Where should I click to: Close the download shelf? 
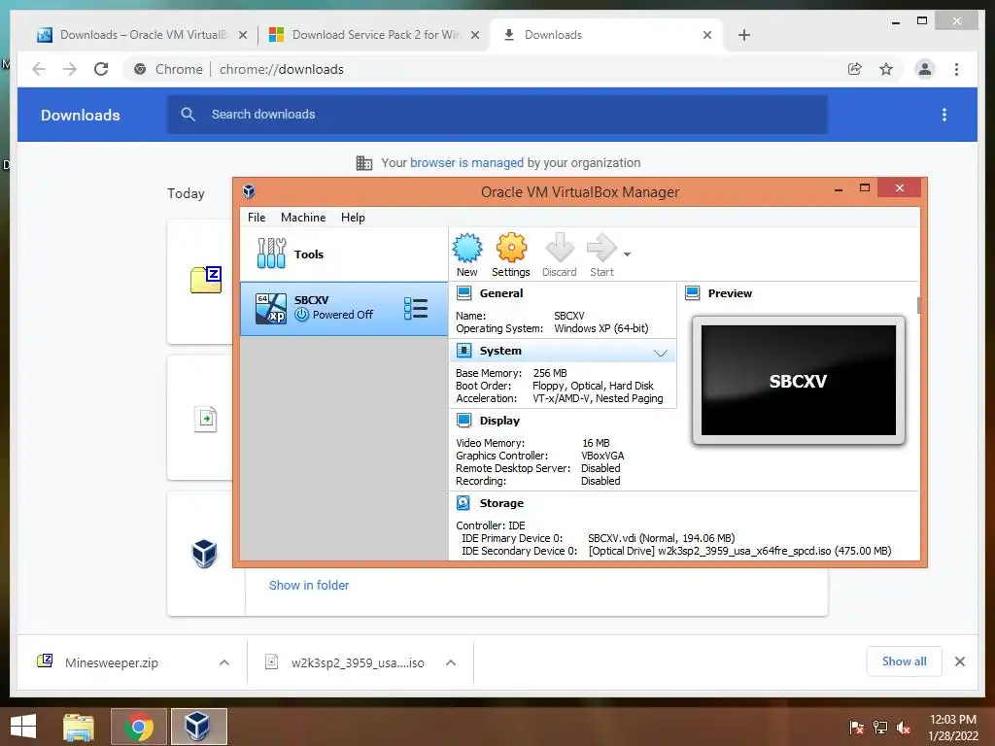[x=959, y=661]
